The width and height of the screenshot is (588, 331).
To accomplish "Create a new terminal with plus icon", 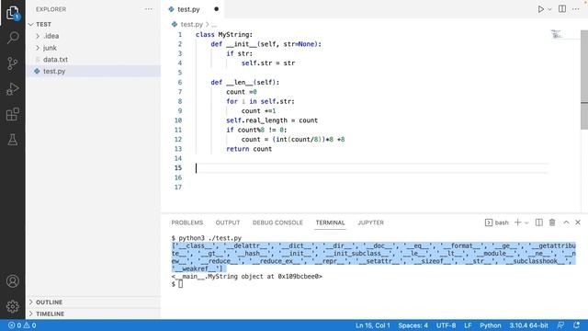I will [x=517, y=223].
